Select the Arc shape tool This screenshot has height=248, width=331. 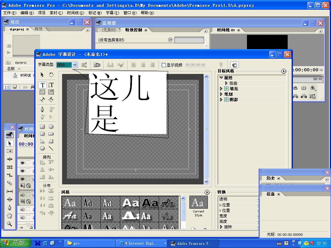click(51, 141)
